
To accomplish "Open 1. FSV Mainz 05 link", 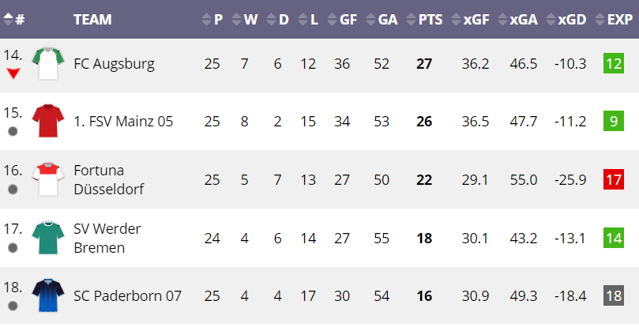I will point(123,122).
